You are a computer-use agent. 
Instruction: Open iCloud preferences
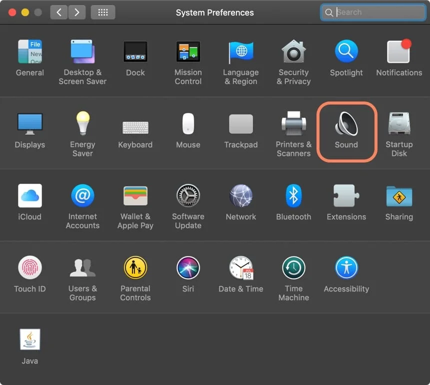coord(29,196)
